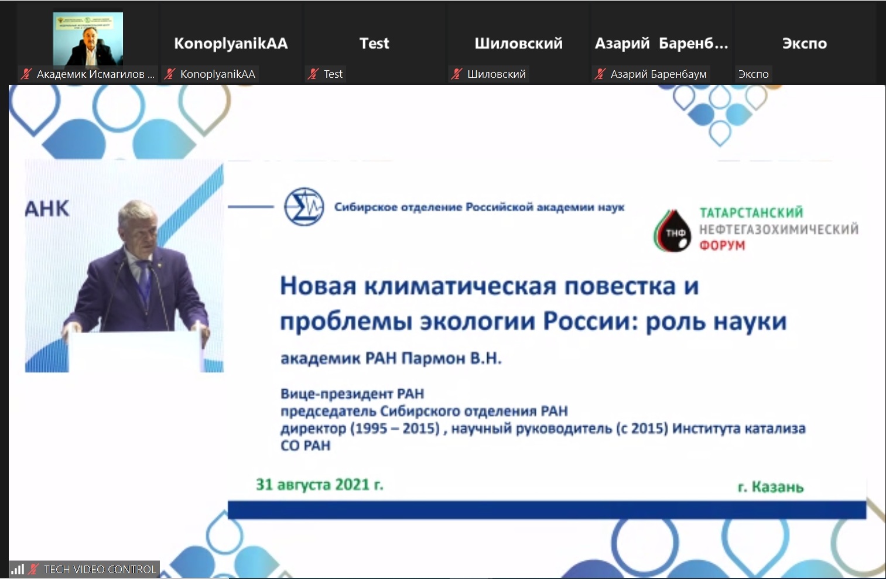Image resolution: width=886 pixels, height=579 pixels.
Task: Click the muted mic icon by Азарий Баренбаум label
Action: pyautogui.click(x=600, y=74)
